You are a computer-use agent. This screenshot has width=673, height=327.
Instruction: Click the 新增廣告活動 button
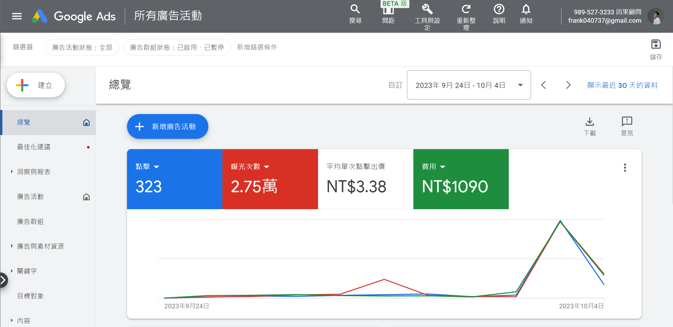tap(168, 126)
